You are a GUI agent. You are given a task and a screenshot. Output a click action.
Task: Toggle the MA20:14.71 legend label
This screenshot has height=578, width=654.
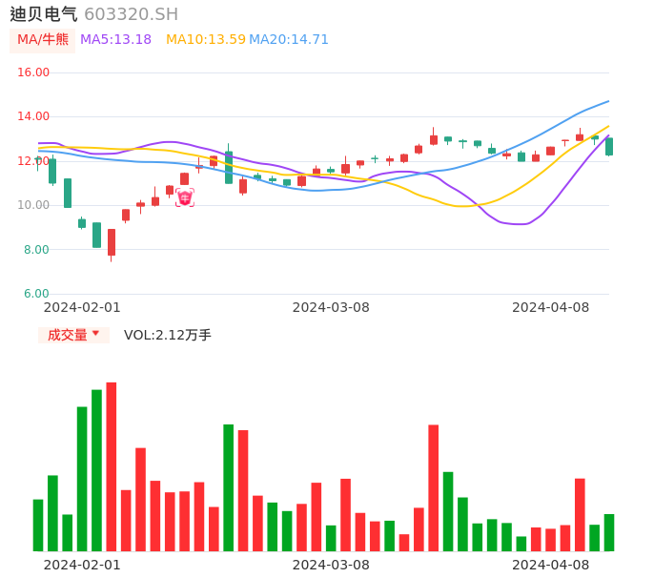point(289,40)
